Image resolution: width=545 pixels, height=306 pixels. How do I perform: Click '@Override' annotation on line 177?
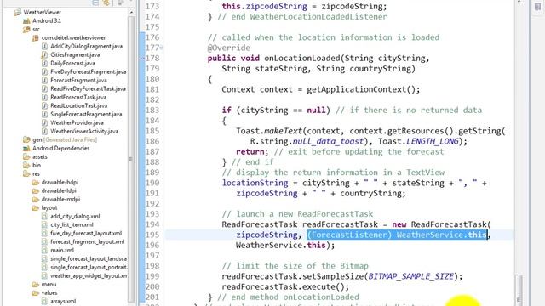(x=229, y=48)
